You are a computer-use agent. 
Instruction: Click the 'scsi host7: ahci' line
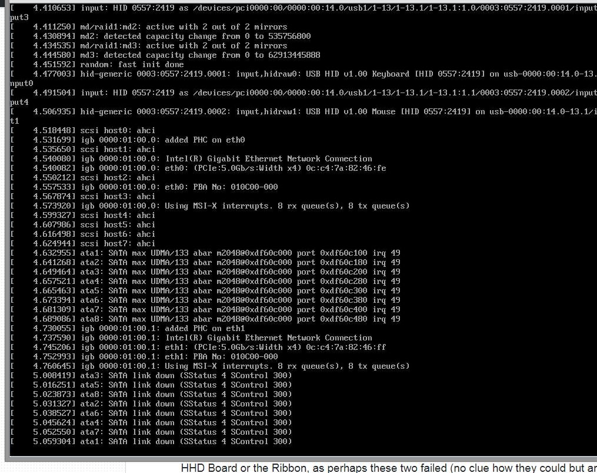pos(82,243)
